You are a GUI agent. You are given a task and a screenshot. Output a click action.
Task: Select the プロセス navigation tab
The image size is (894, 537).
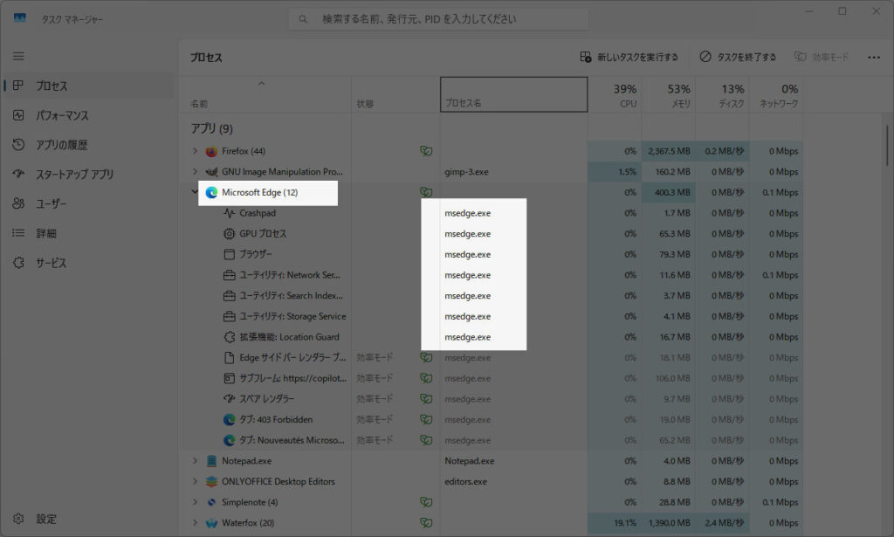(88, 86)
